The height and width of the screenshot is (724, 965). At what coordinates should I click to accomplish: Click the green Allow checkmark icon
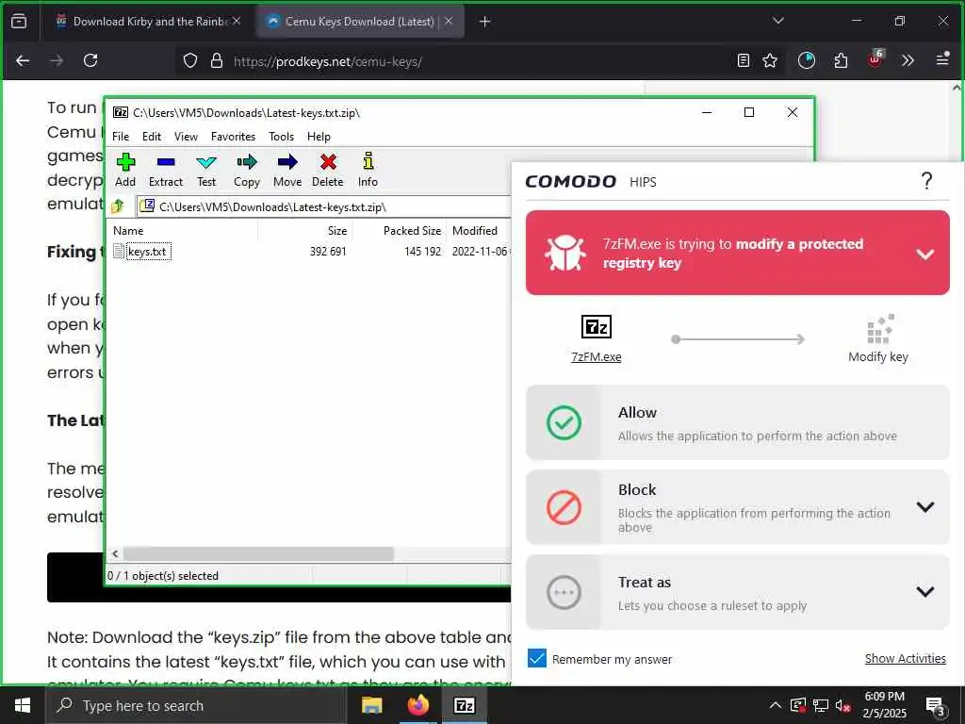tap(564, 423)
